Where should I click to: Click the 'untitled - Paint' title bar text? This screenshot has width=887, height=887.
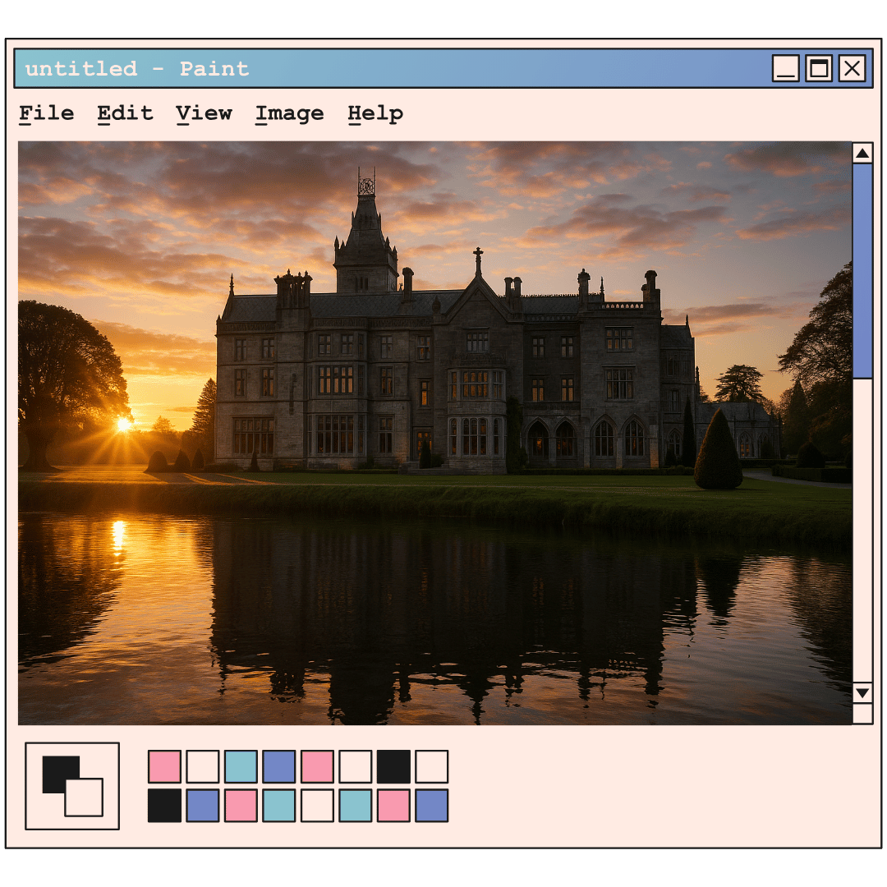[x=137, y=69]
